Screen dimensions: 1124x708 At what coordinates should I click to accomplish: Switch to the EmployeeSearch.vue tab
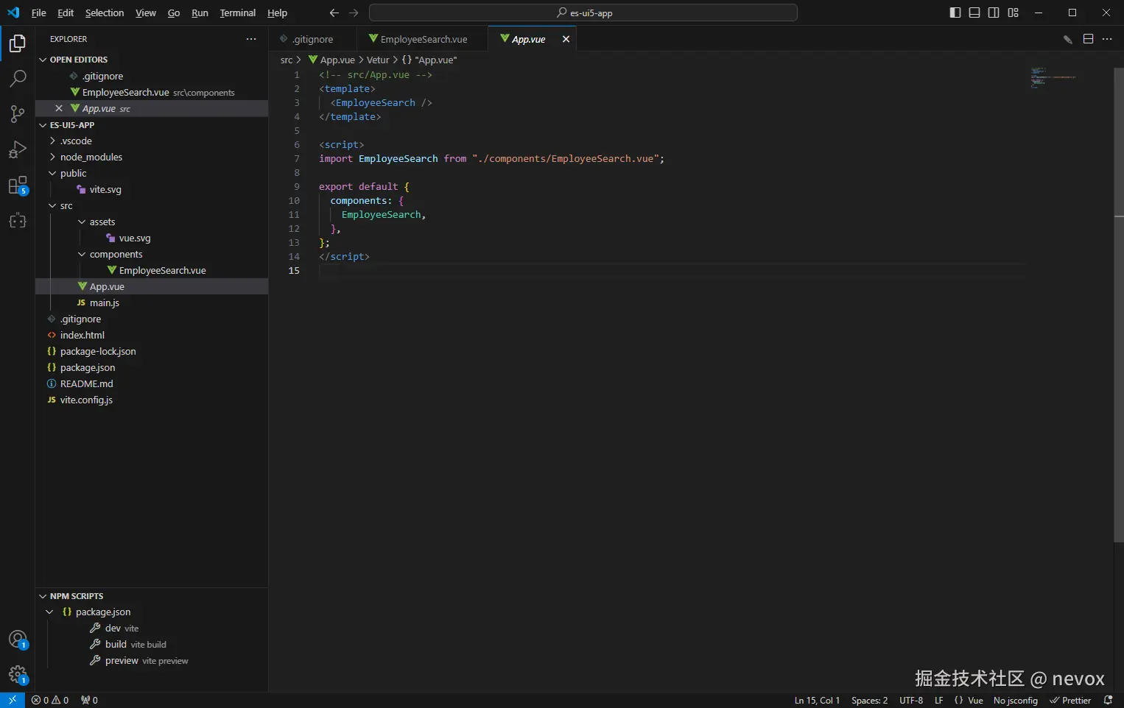tap(423, 39)
